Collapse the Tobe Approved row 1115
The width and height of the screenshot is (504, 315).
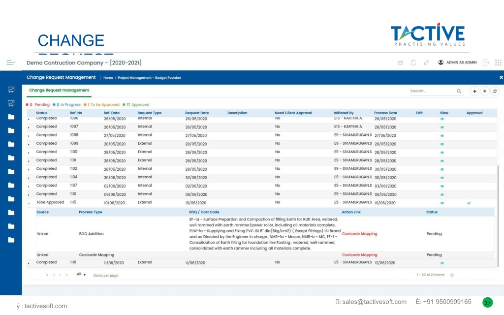click(29, 203)
